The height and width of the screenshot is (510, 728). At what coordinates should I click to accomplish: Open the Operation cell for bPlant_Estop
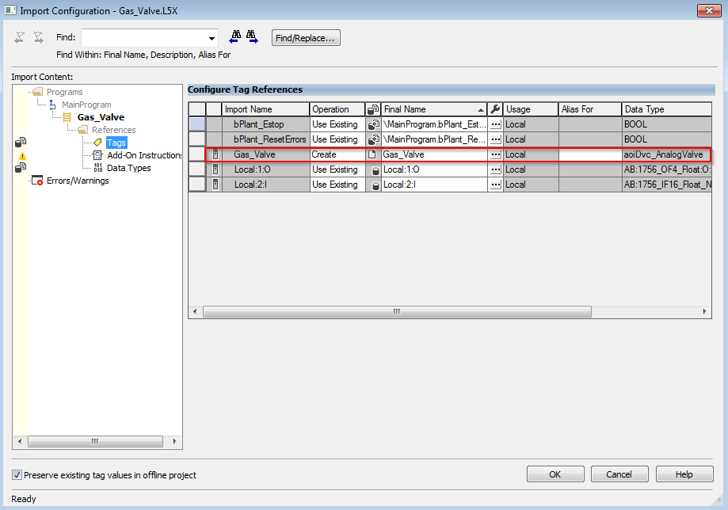click(x=337, y=124)
